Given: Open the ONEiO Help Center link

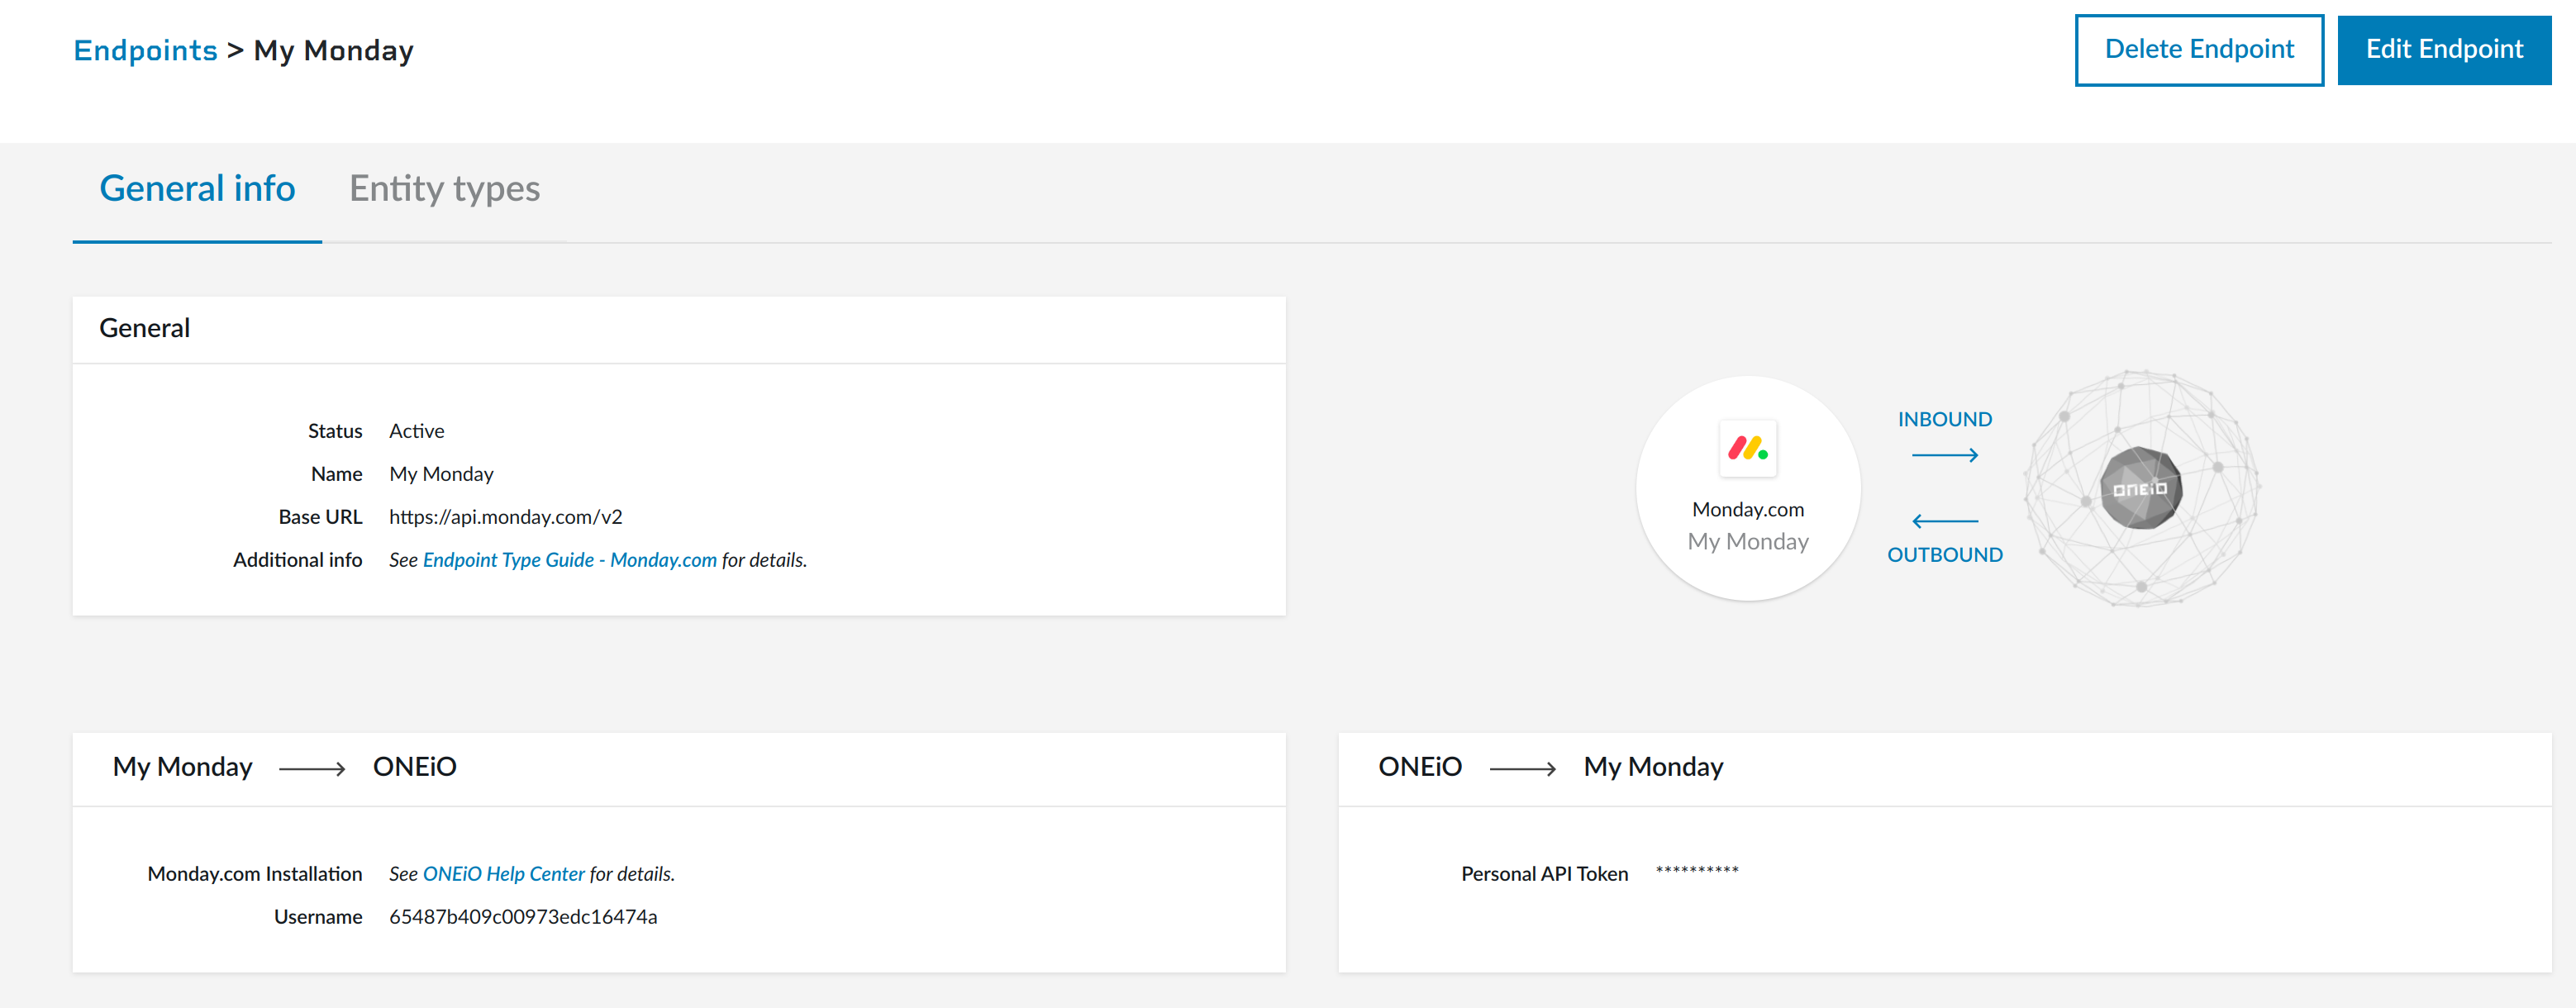Looking at the screenshot, I should [x=503, y=874].
